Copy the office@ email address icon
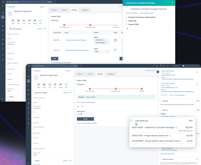This screenshot has width=201, height=165. pyautogui.click(x=174, y=75)
